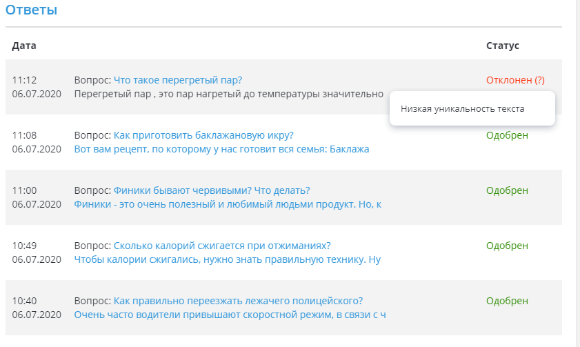Image resolution: width=580 pixels, height=347 pixels.
Task: Open question 'Как правильно переезжать лежачего полицейского?'
Action: pyautogui.click(x=238, y=301)
